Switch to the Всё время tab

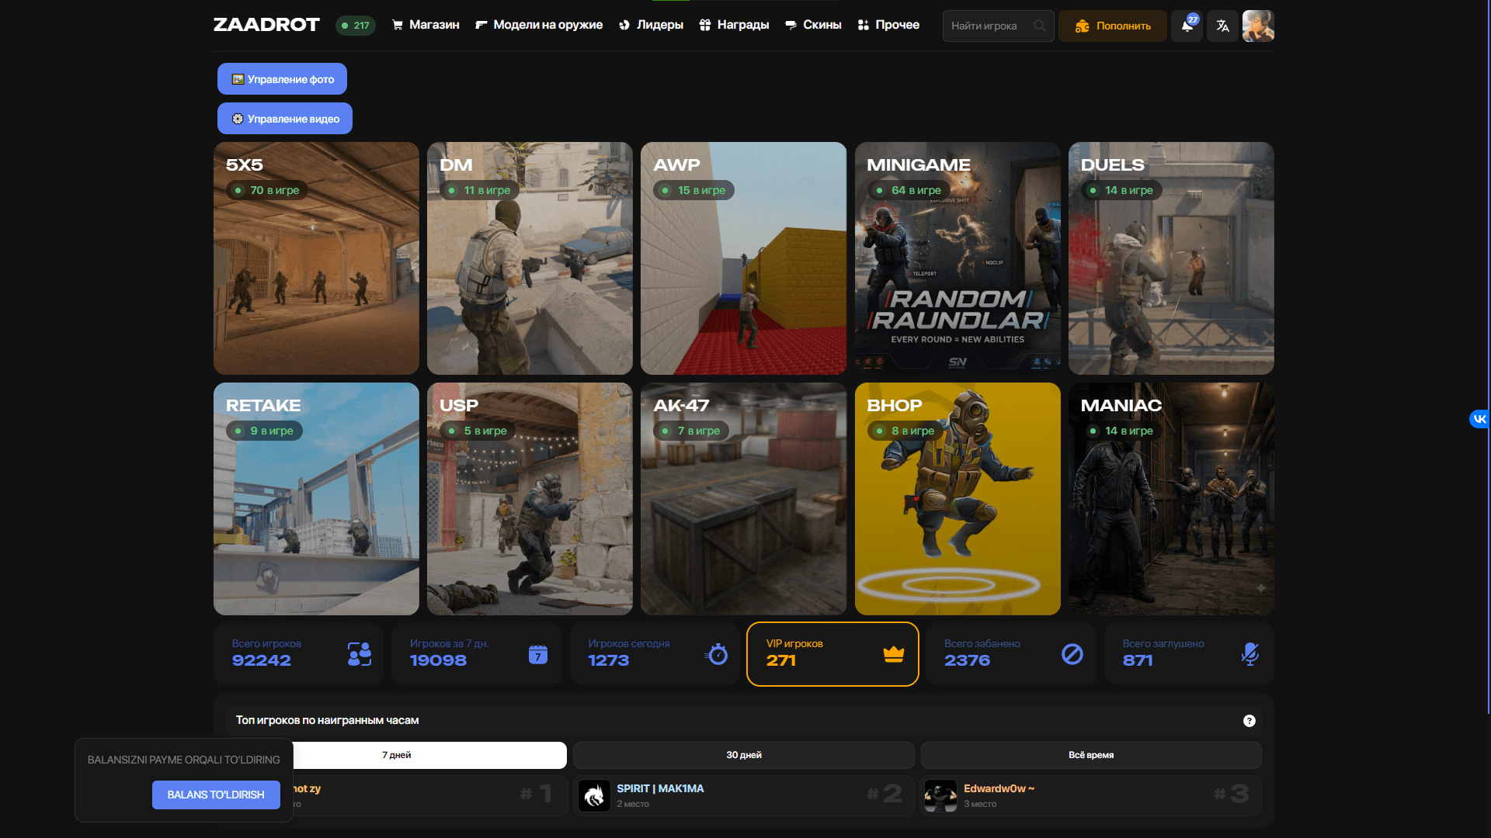click(1091, 755)
